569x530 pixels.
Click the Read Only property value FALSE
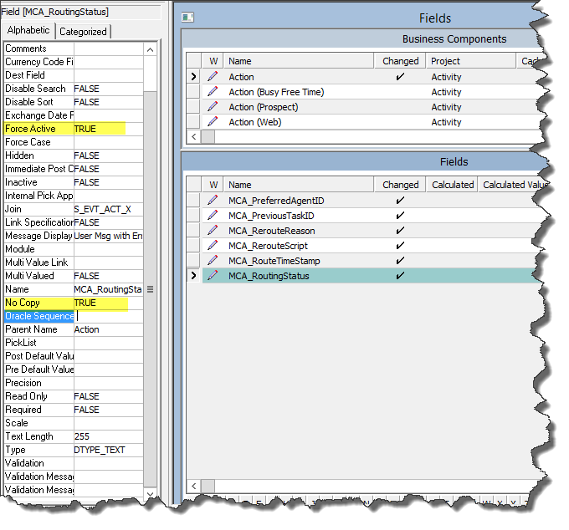coord(109,396)
